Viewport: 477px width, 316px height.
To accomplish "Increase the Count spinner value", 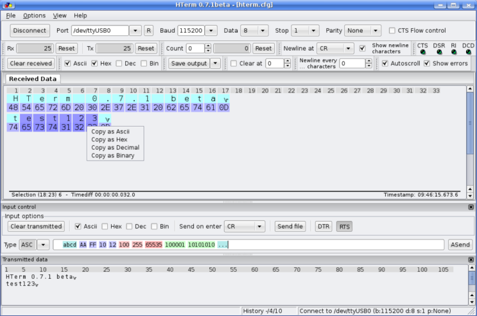I will point(208,46).
